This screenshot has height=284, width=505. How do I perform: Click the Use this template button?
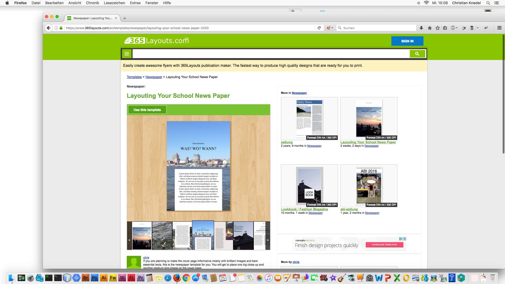click(147, 110)
